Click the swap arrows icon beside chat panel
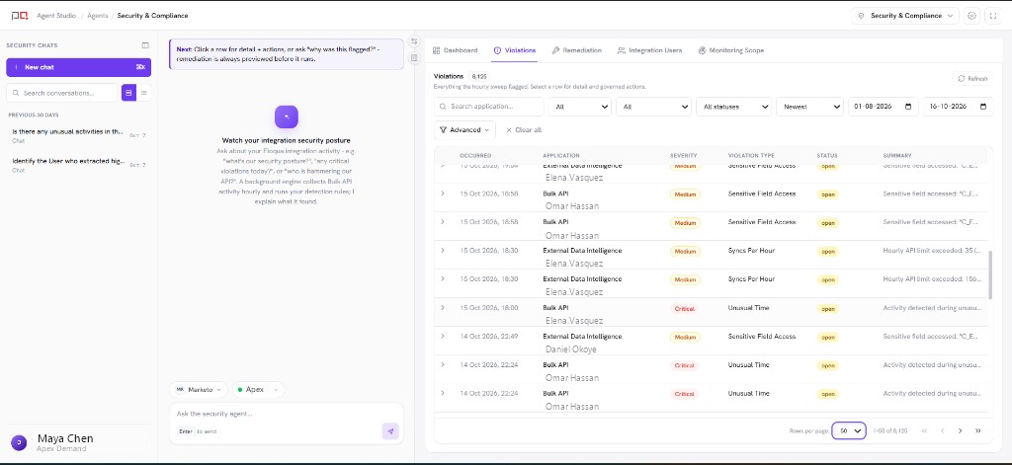The height and width of the screenshot is (465, 1012). (414, 41)
